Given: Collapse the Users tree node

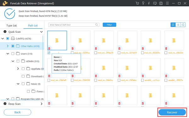Looking at the screenshot, I should (x=8, y=53).
